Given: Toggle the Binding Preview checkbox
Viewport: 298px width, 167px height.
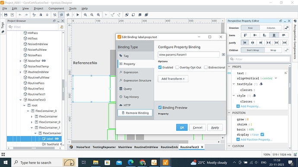Looking at the screenshot, I should pos(160,108).
